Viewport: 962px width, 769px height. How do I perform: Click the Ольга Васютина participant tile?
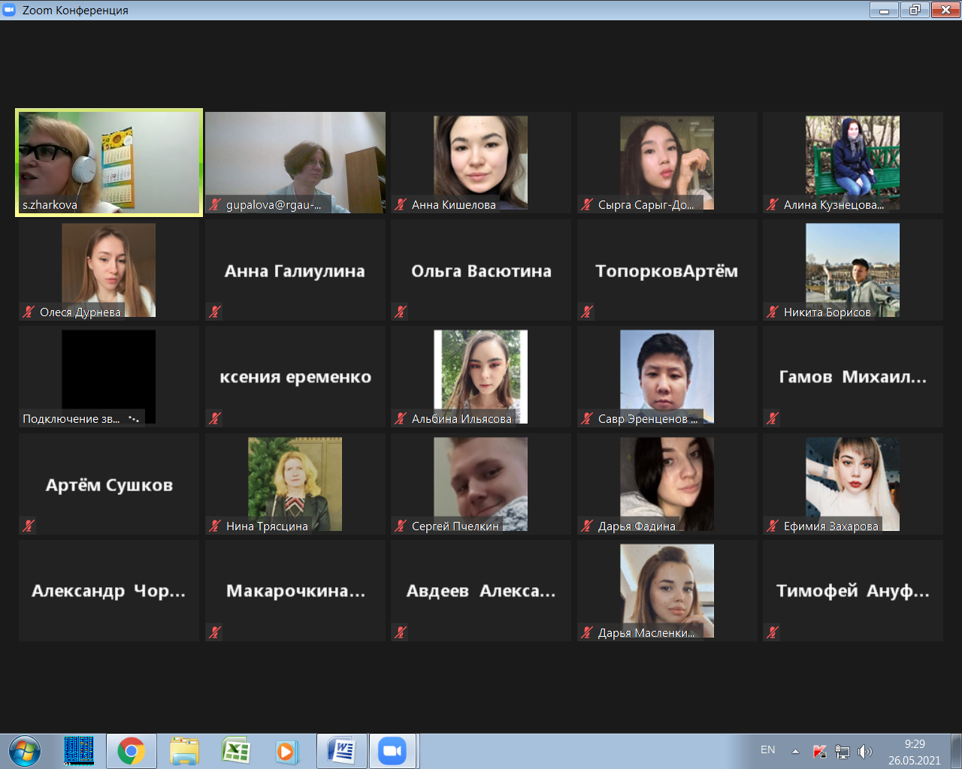point(481,270)
